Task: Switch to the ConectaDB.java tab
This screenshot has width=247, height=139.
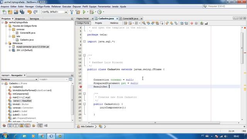Action: coord(130,19)
